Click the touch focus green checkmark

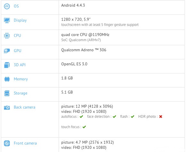(x=84, y=127)
